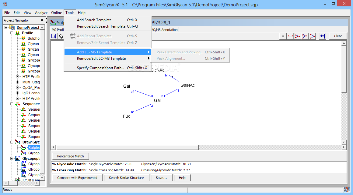Click the Draw Glyc node pencil icon
Image resolution: width=353 pixels, height=195 pixels.
point(18,142)
